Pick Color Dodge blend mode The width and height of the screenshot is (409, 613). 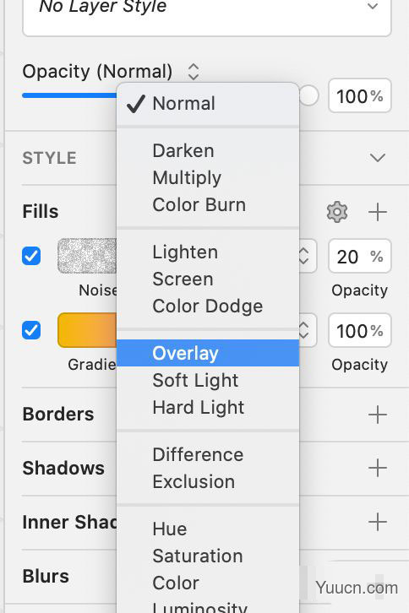point(208,306)
